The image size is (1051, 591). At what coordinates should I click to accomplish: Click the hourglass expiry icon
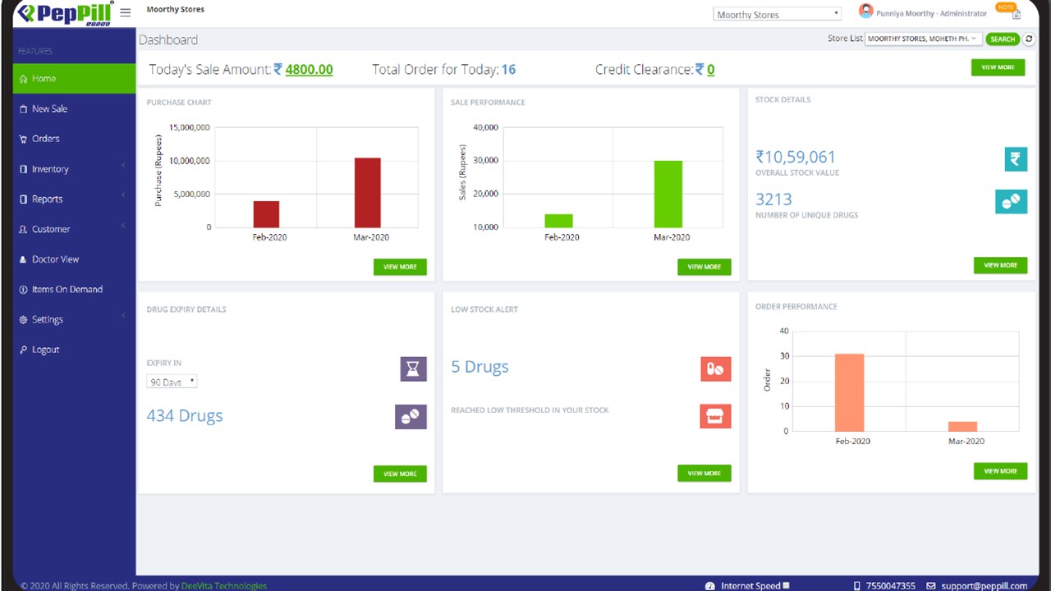click(x=413, y=369)
